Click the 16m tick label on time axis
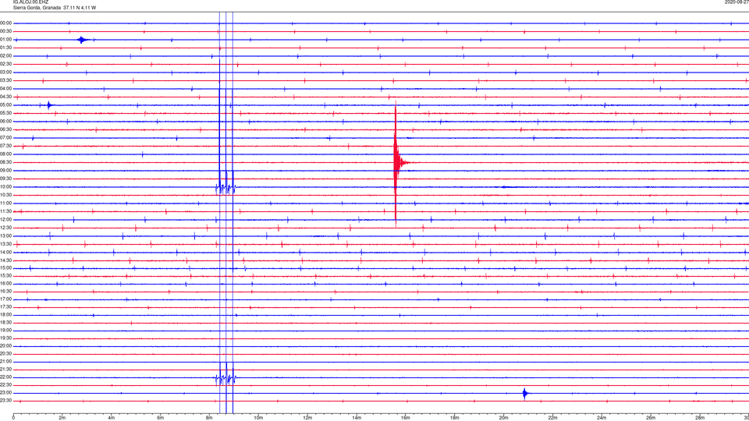 (x=406, y=418)
